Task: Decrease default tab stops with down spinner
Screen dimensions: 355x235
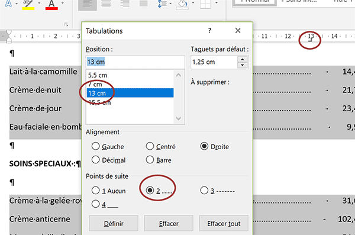Action: click(x=243, y=65)
